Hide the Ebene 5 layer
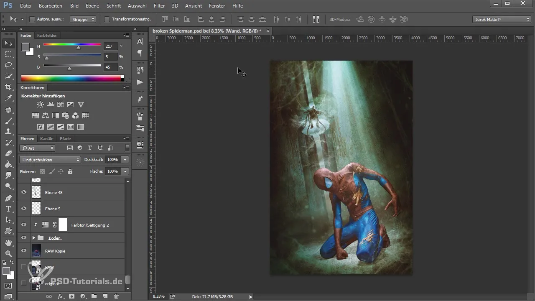Viewport: 535px width, 301px height. click(24, 208)
